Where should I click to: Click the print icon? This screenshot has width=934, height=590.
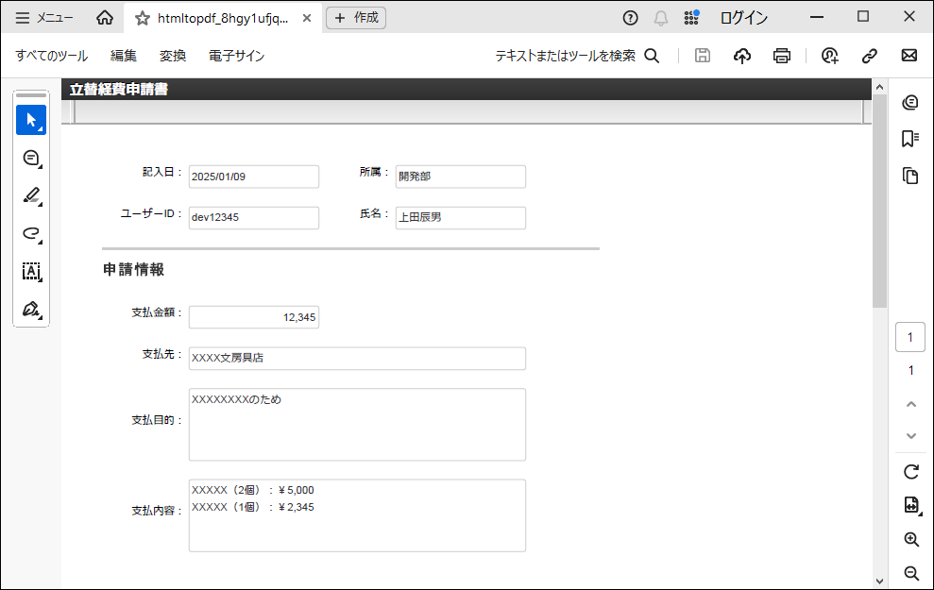[781, 56]
